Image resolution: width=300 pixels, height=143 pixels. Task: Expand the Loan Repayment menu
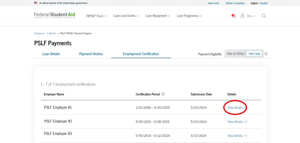click(x=158, y=16)
